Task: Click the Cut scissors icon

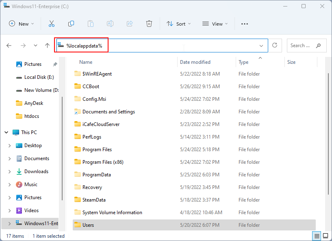Action: pyautogui.click(x=52, y=24)
